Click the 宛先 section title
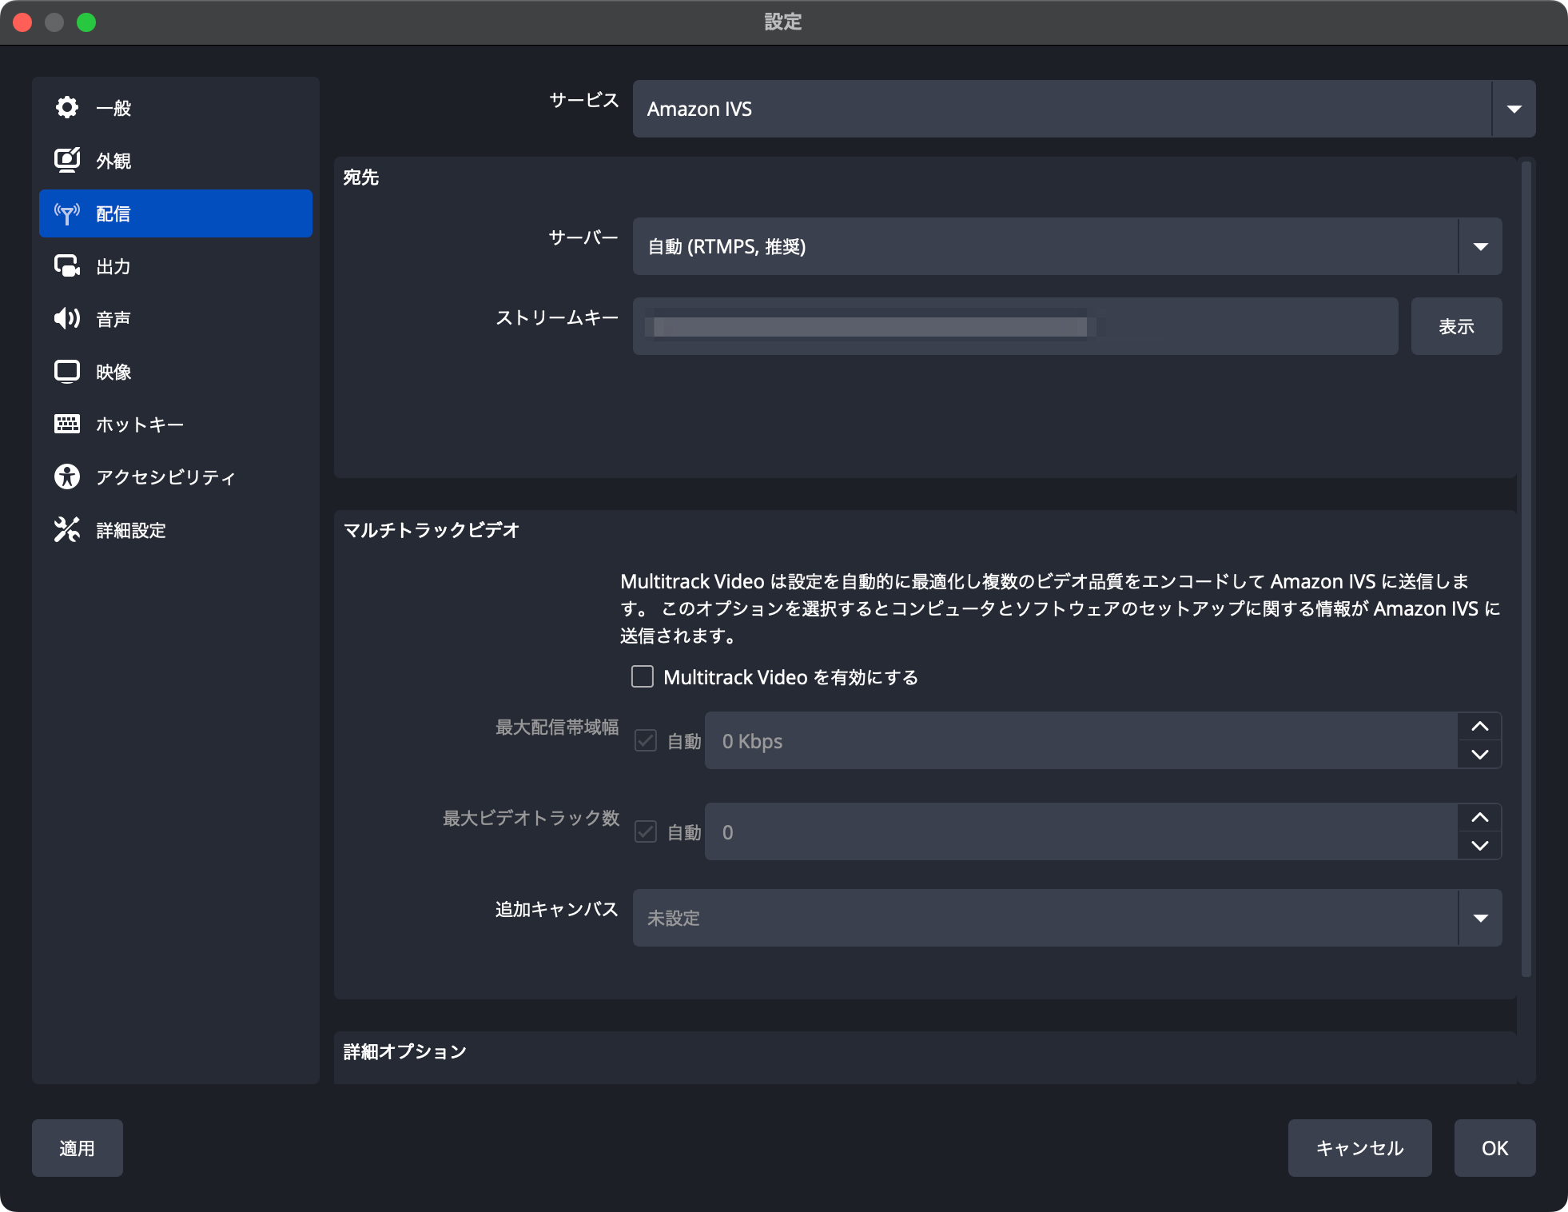 pos(361,177)
